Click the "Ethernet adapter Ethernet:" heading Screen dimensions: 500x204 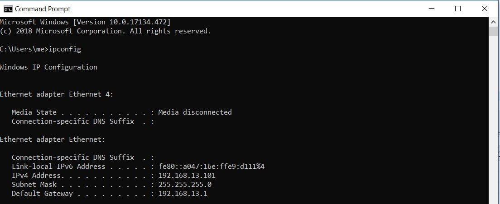click(53, 139)
